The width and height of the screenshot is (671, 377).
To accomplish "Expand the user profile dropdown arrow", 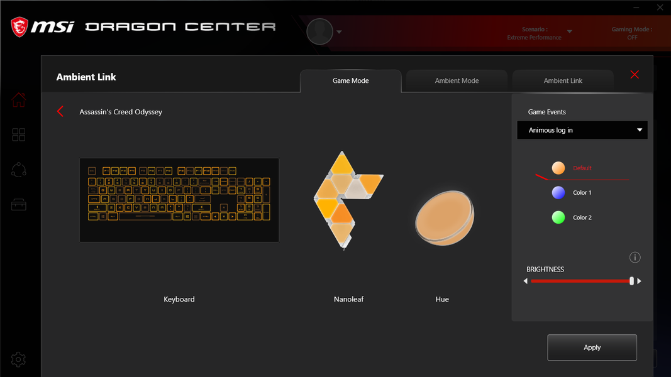I will click(339, 32).
